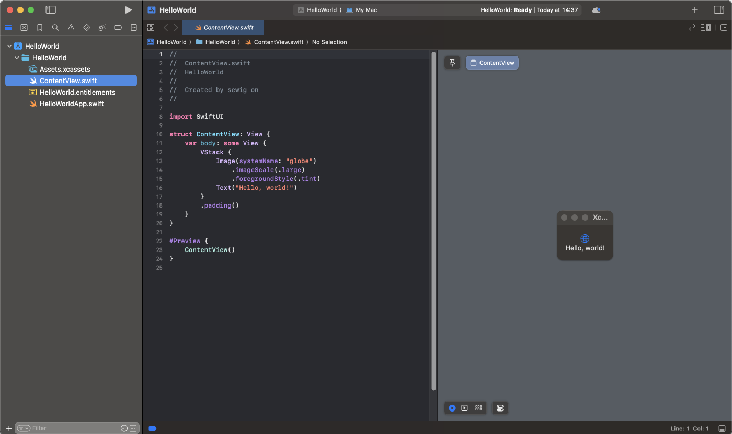The image size is (732, 434).
Task: Select the ContentView.swift editor tab
Action: coord(223,28)
